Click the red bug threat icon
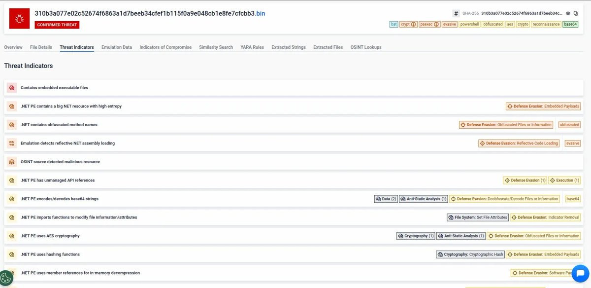The width and height of the screenshot is (591, 288). coord(19,19)
